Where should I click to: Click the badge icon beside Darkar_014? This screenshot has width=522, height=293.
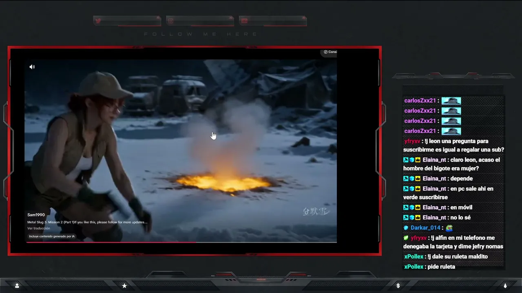point(406,228)
